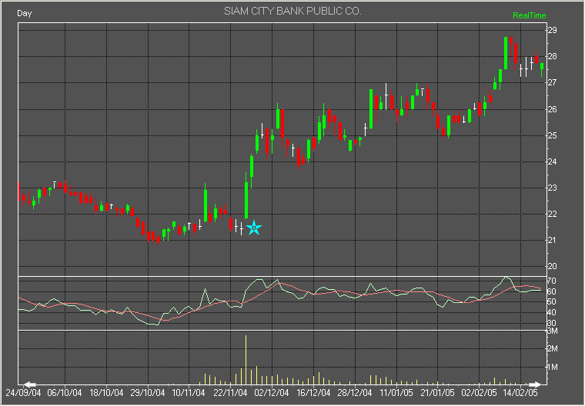Click the 02/02/05 date label

[x=479, y=393]
